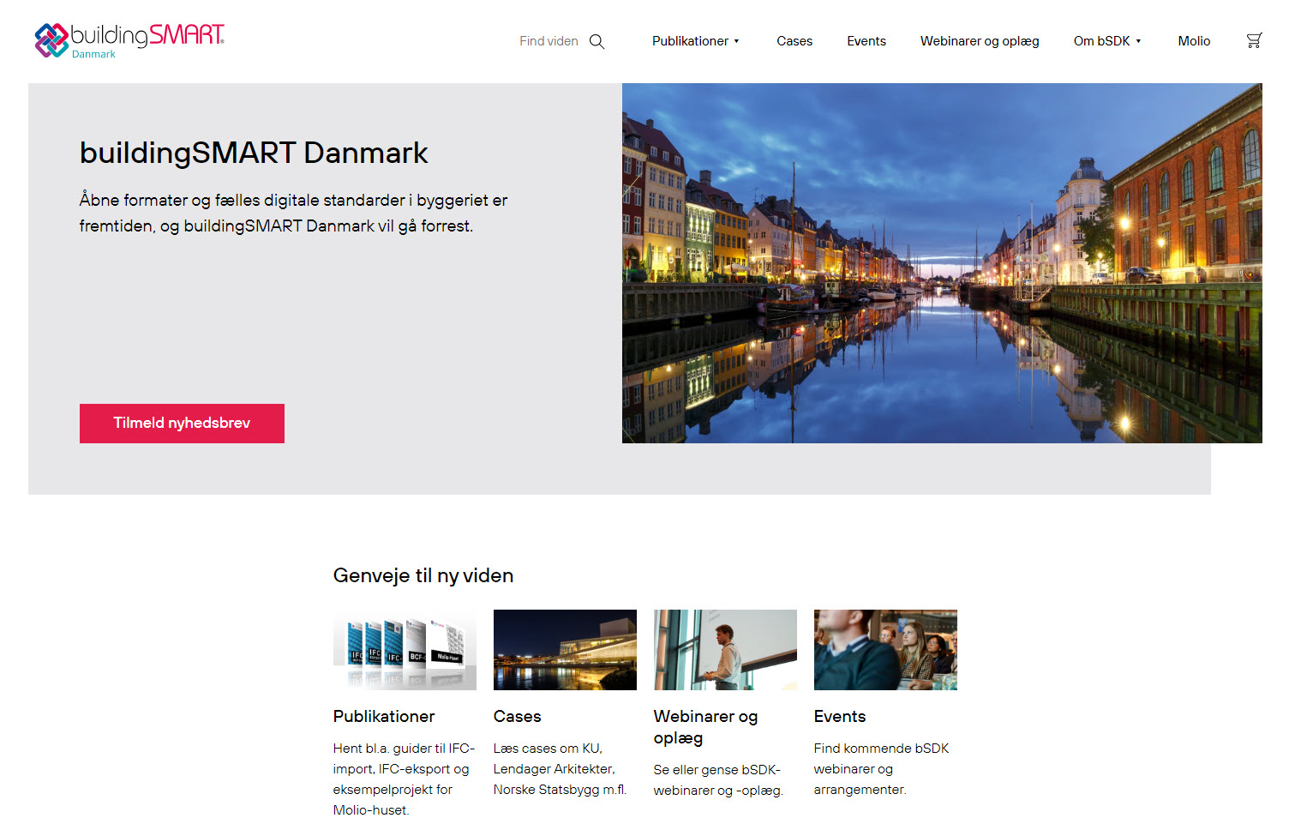Screen dimensions: 1289x830
Task: Open the Cases menu item
Action: coord(794,41)
